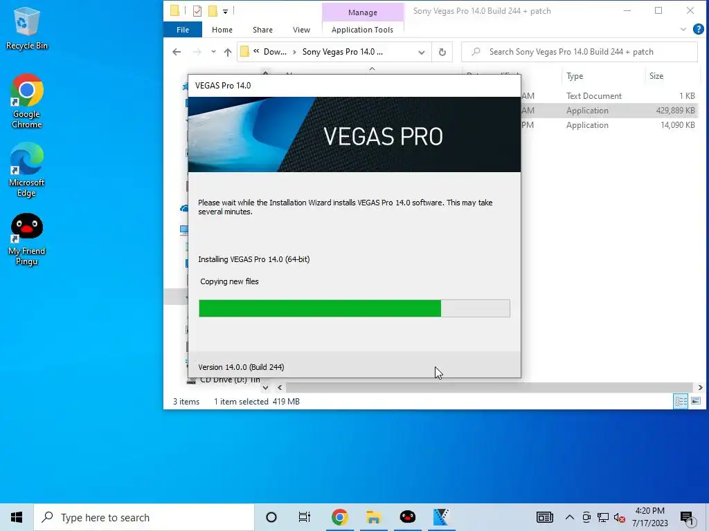Expand the address bar history dropdown

point(422,52)
